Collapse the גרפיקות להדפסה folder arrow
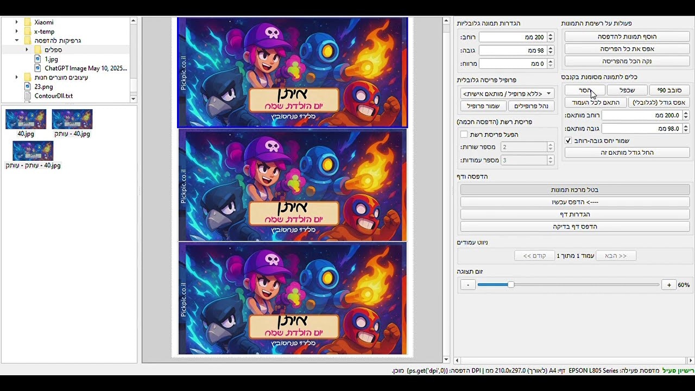This screenshot has width=695, height=391. pos(16,41)
